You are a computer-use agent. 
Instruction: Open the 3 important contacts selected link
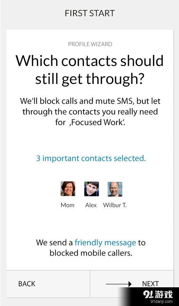pos(91,158)
